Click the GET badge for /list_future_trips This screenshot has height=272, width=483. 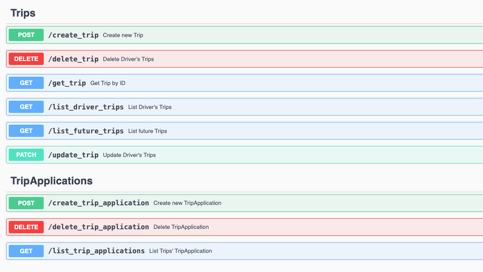(26, 131)
